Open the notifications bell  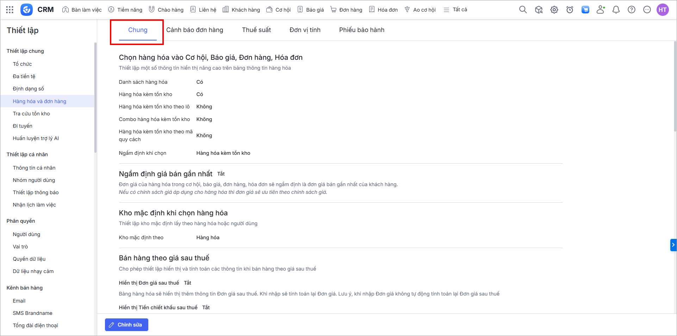coord(616,9)
